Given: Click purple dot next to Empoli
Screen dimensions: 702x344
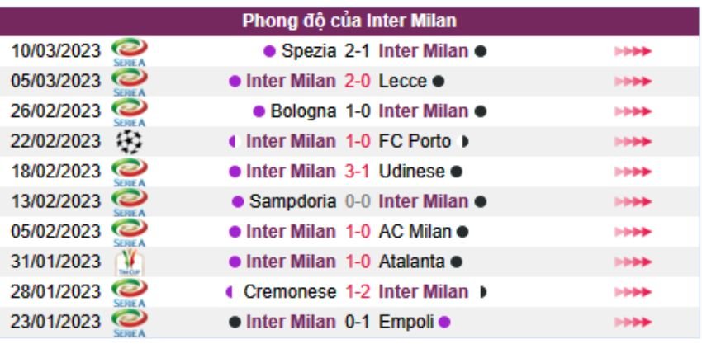Looking at the screenshot, I should tap(444, 323).
